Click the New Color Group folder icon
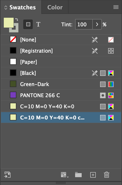This screenshot has width=122, height=185. point(78,175)
